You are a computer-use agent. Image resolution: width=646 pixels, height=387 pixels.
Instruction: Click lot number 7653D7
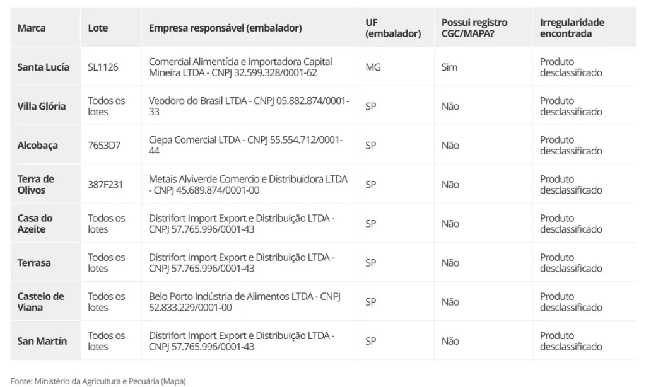pos(104,145)
